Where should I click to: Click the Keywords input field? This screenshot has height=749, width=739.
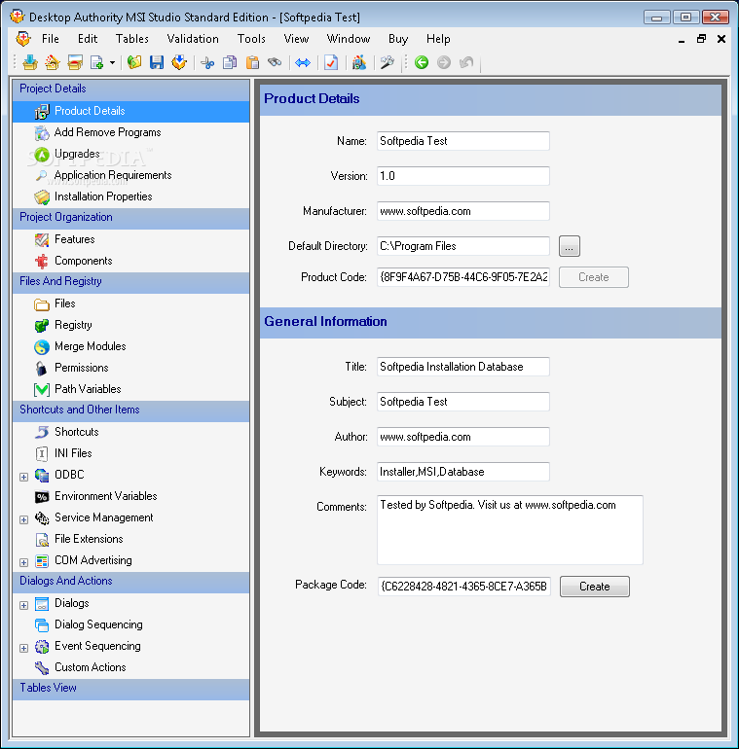[463, 472]
